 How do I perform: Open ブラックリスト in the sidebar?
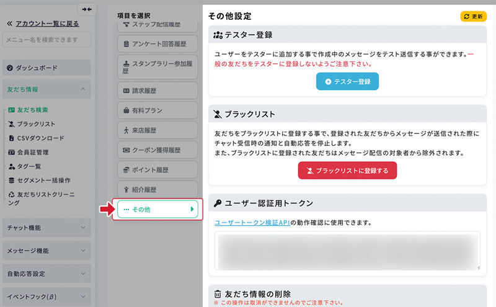click(x=36, y=124)
